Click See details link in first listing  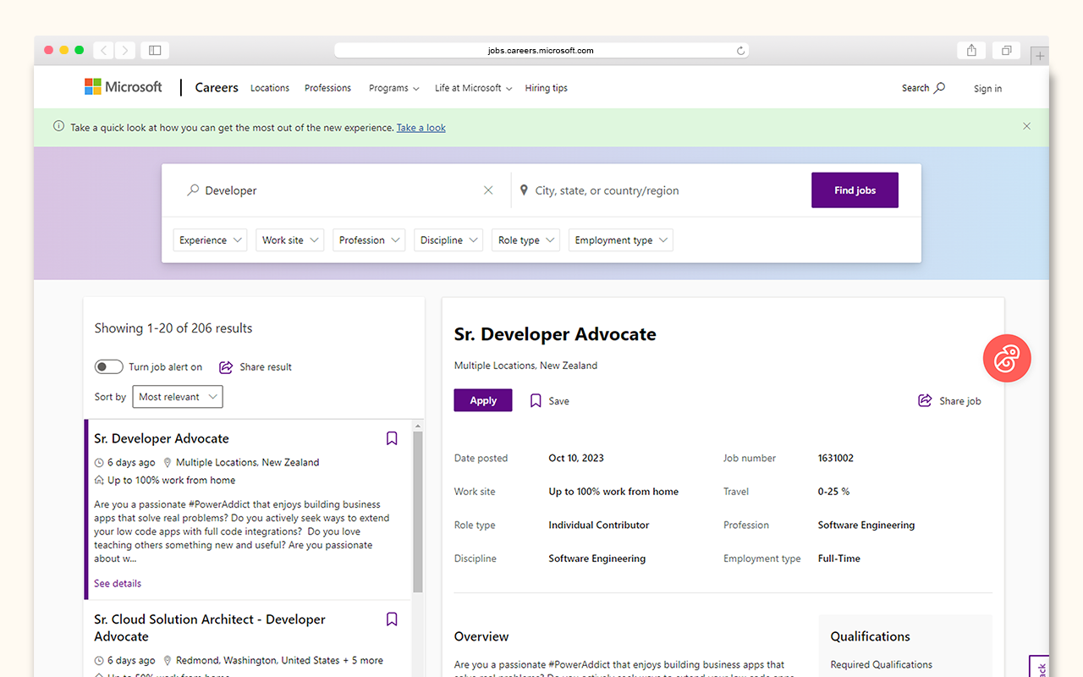coord(118,583)
